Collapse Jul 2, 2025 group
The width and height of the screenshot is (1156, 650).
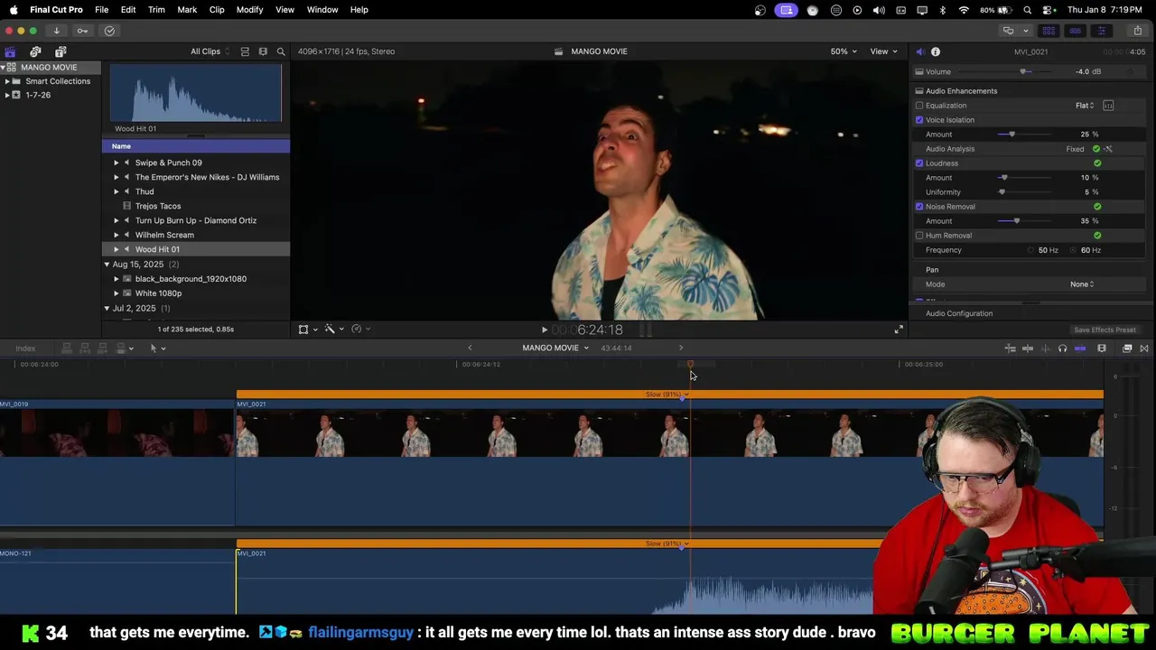click(107, 309)
